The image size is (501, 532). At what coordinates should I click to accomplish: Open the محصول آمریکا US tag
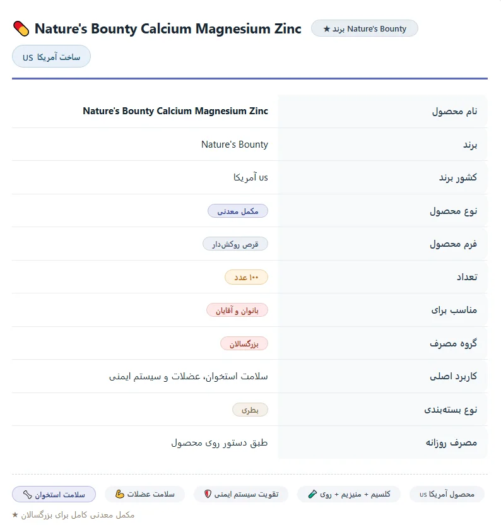[x=447, y=494]
